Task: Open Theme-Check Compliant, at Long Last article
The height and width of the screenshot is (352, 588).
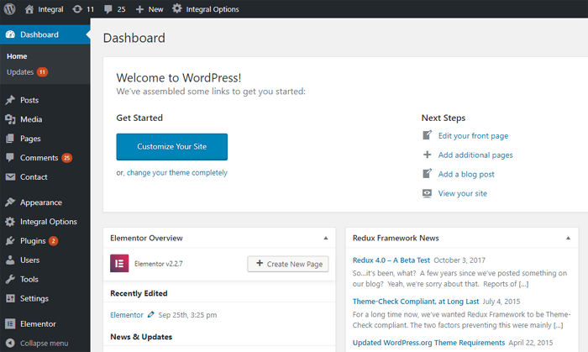Action: click(416, 302)
